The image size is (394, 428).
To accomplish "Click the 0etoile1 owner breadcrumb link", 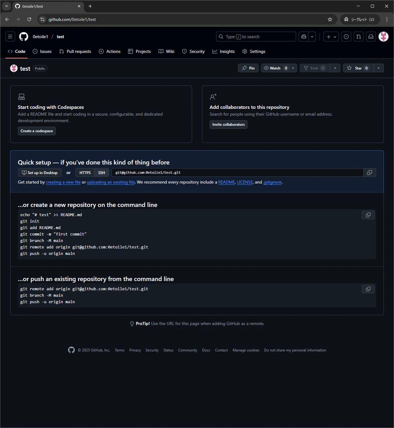I will 40,37.
